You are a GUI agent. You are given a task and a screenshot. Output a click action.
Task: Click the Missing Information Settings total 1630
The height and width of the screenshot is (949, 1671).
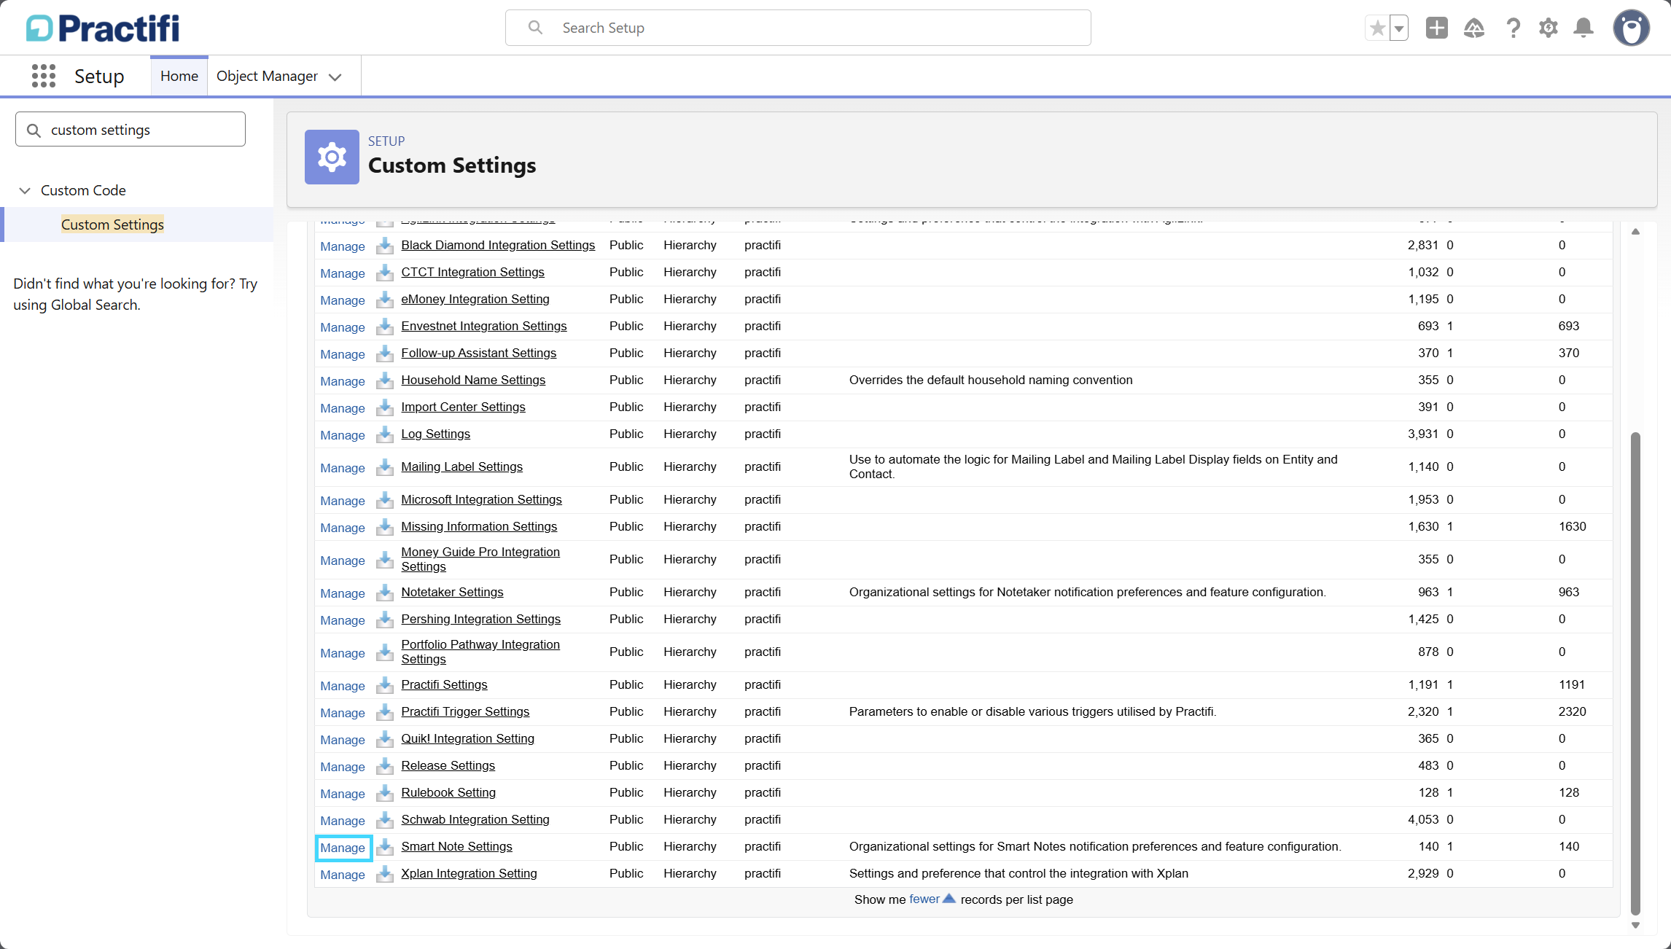[1573, 526]
